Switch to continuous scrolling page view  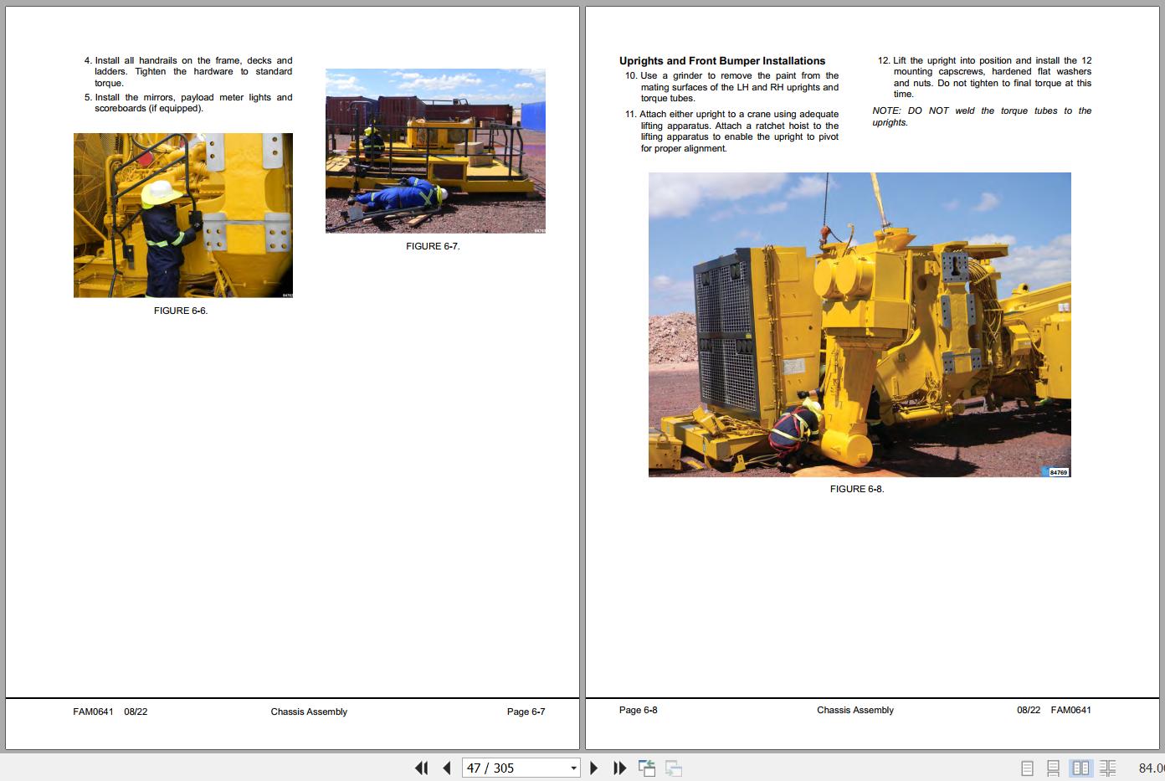point(1054,768)
